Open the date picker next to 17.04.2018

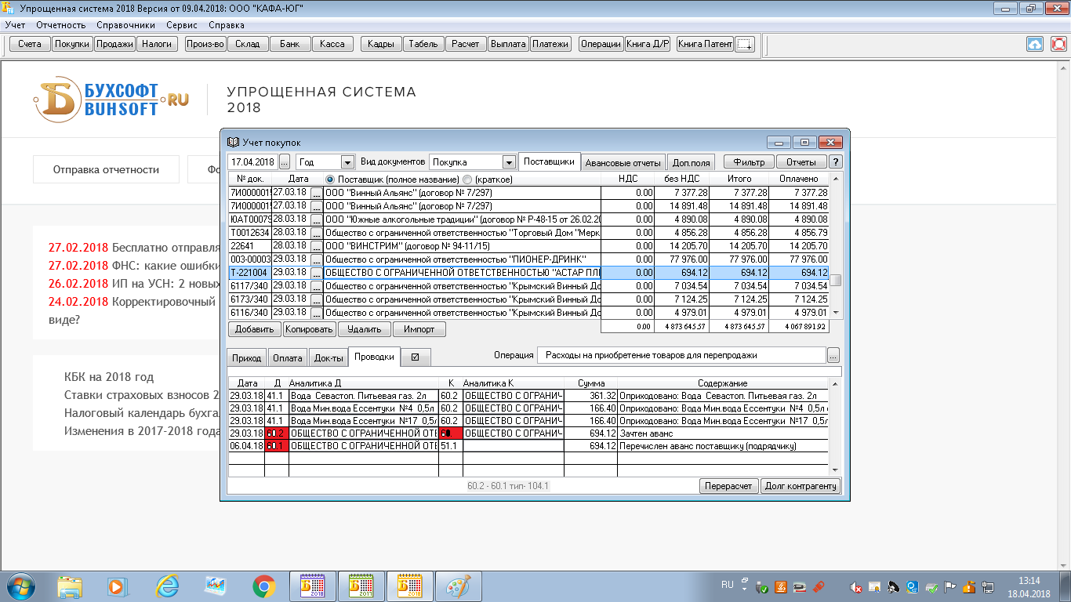click(284, 162)
